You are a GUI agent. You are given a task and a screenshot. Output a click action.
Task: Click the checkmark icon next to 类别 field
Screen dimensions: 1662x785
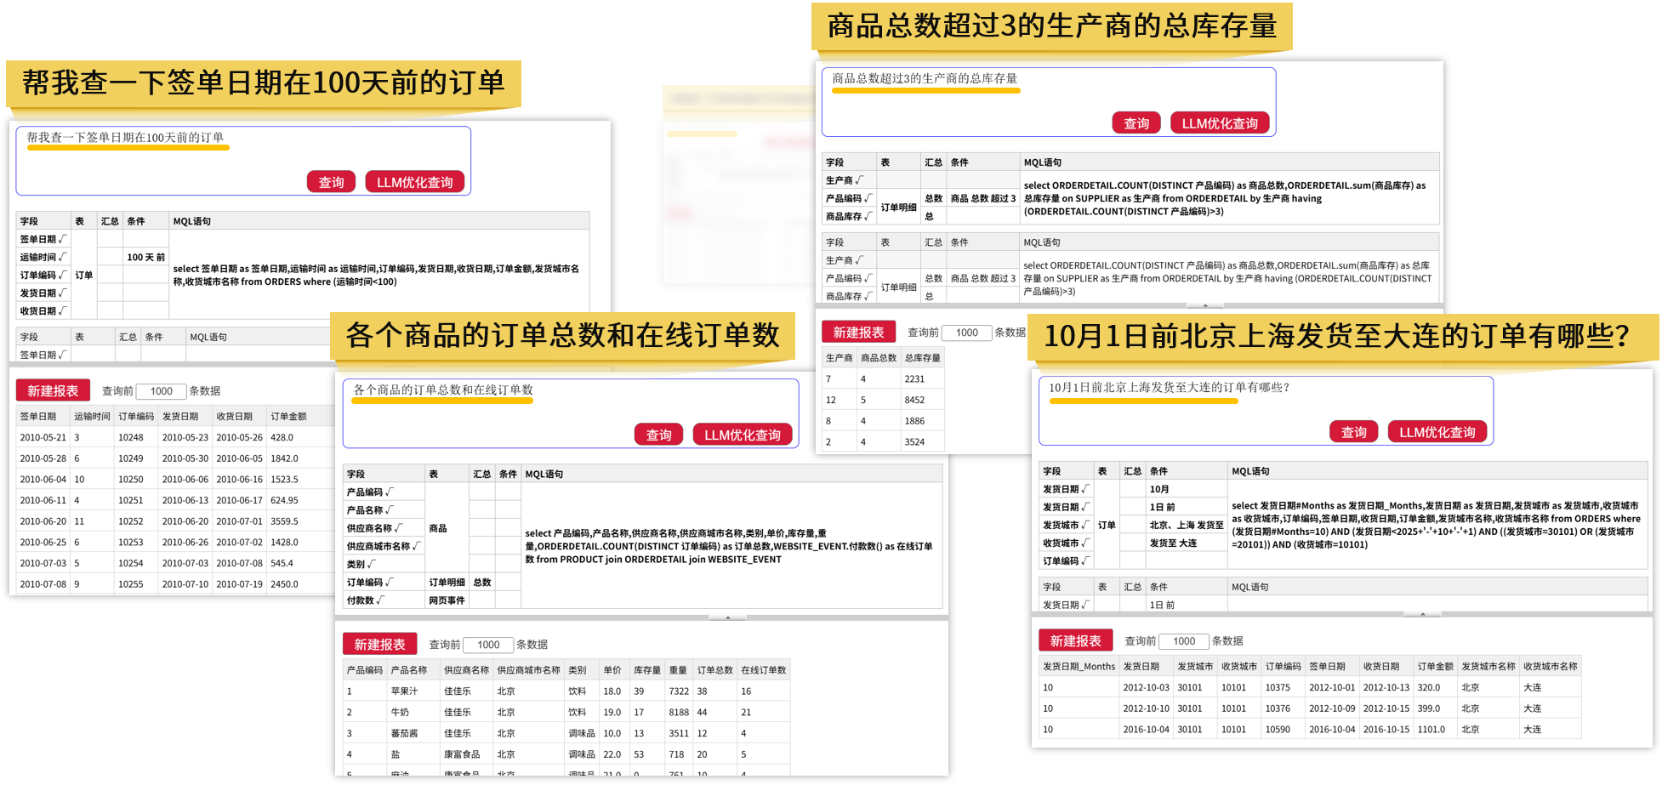click(x=372, y=564)
